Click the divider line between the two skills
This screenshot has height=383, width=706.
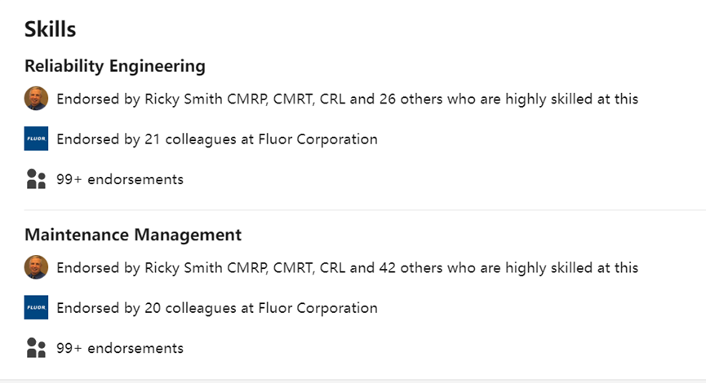[x=359, y=210]
